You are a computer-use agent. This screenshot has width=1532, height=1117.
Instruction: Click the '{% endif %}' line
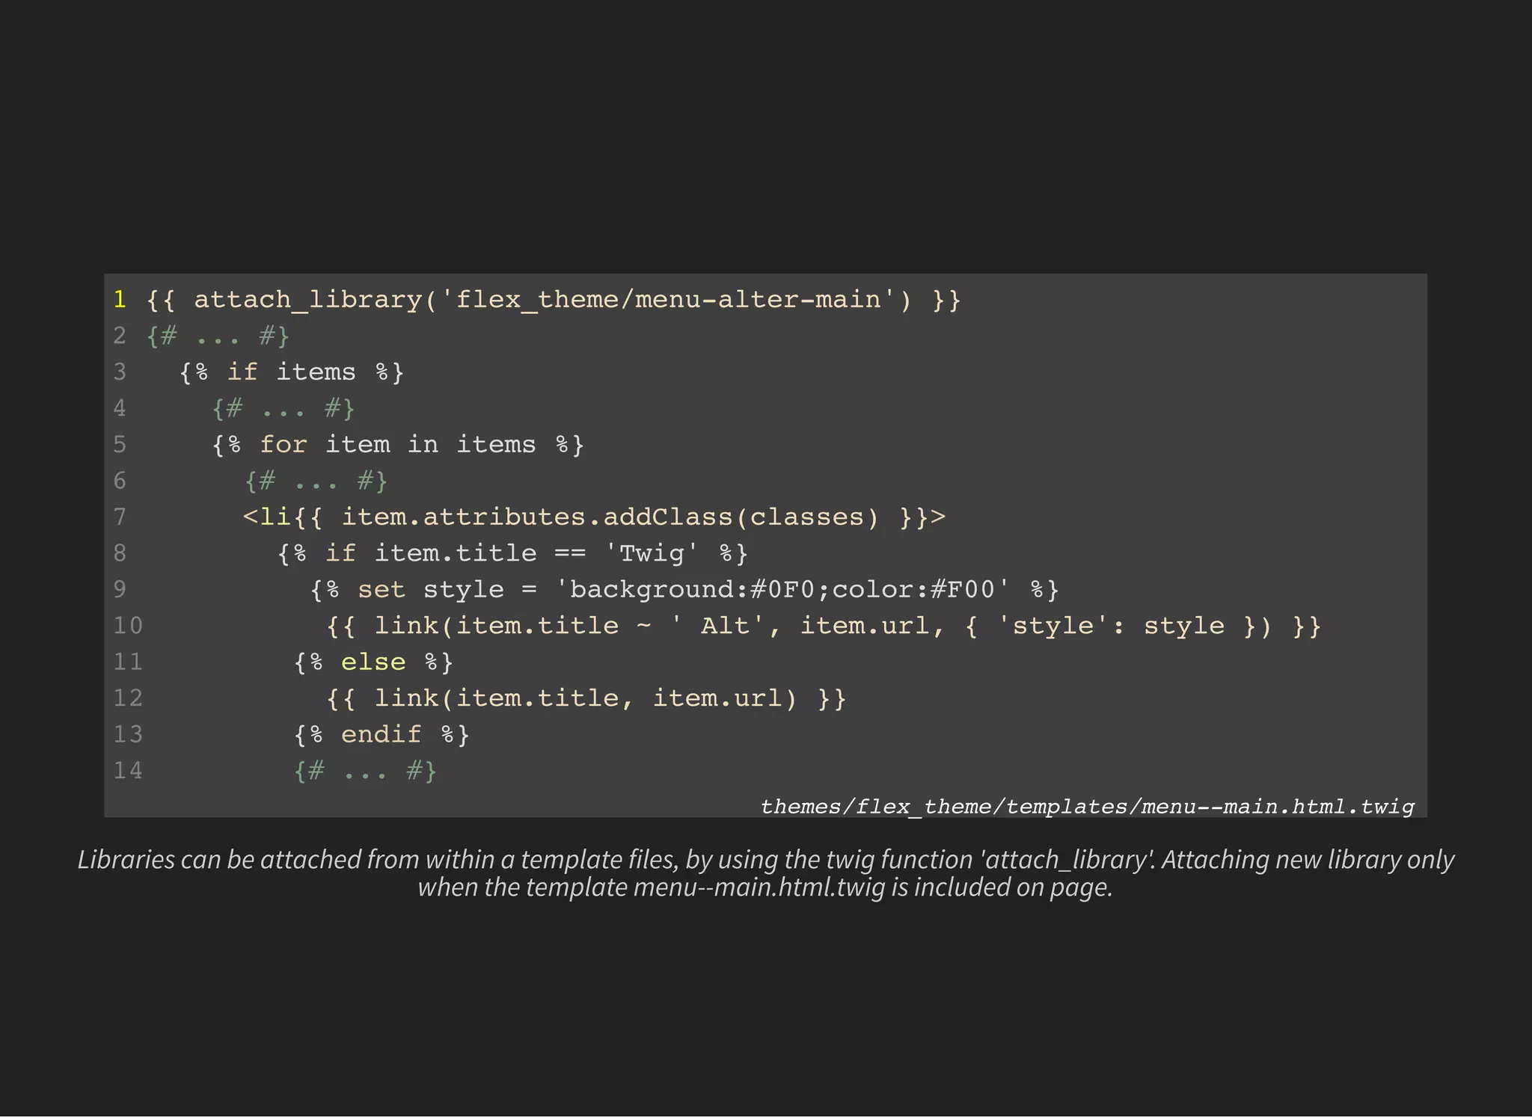382,735
